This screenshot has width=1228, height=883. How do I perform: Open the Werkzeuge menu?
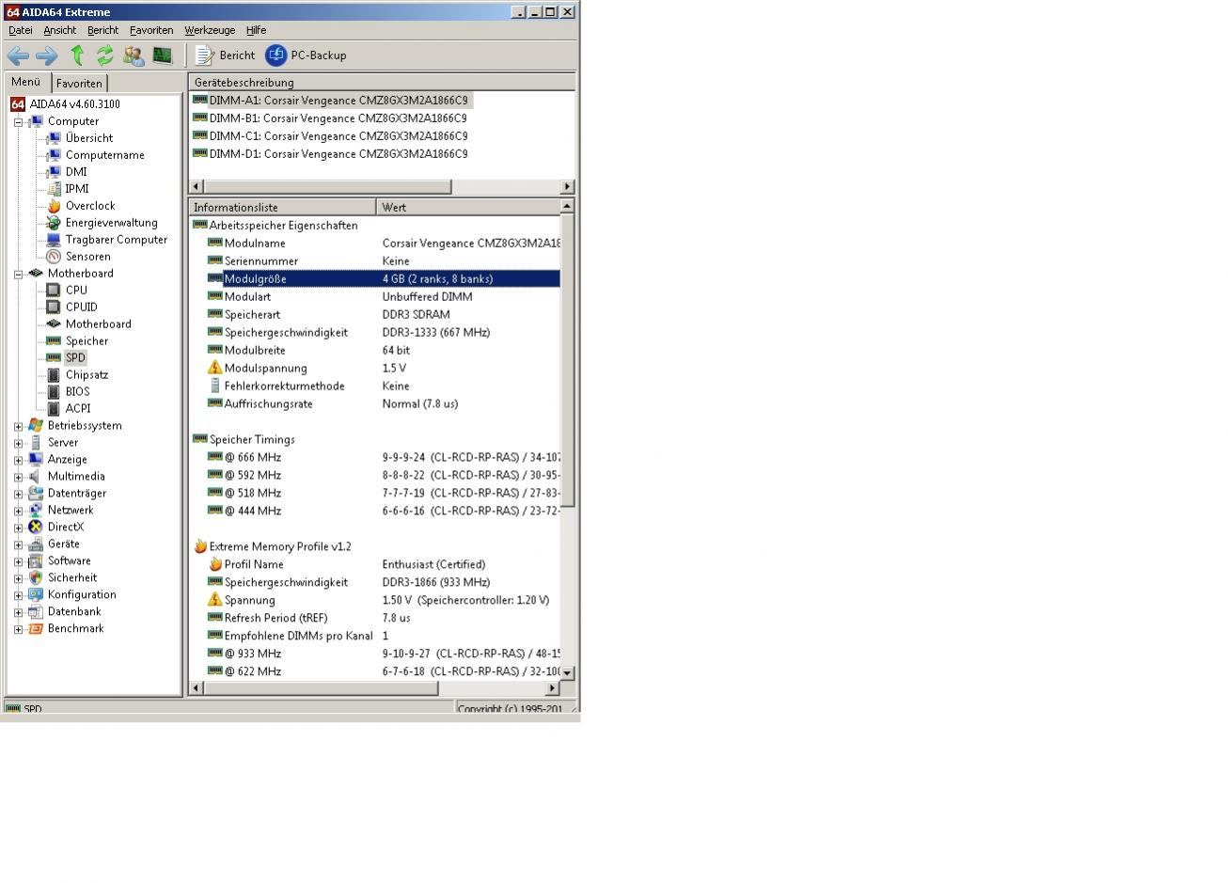click(x=210, y=30)
